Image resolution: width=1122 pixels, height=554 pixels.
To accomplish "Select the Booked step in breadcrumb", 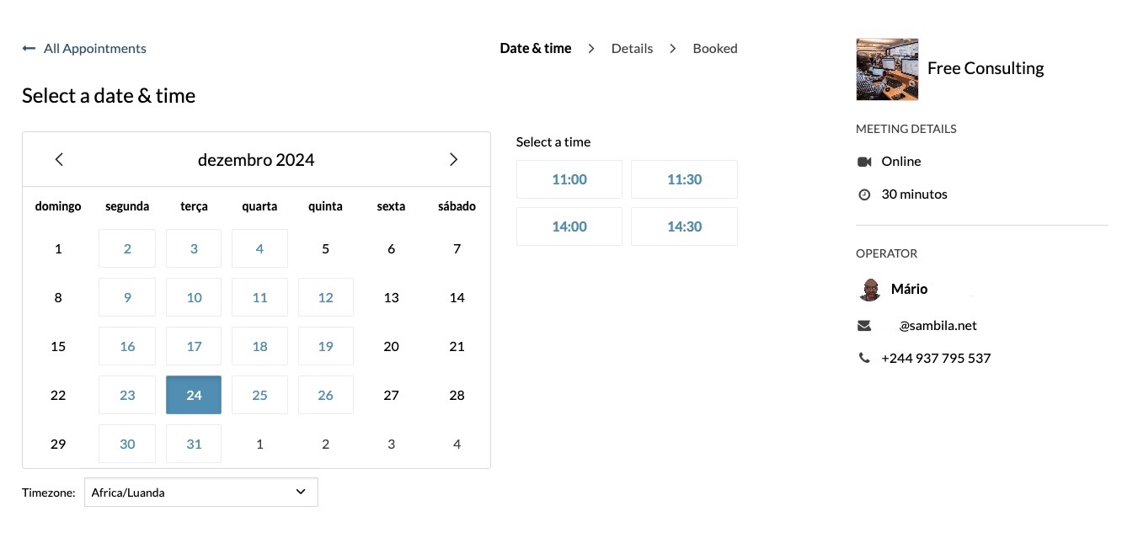I will click(714, 49).
